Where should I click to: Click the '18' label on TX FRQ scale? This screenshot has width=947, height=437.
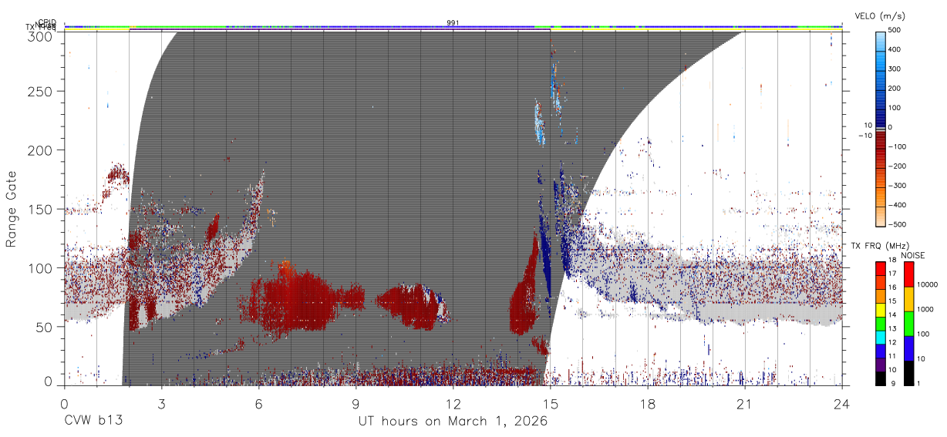click(x=892, y=260)
